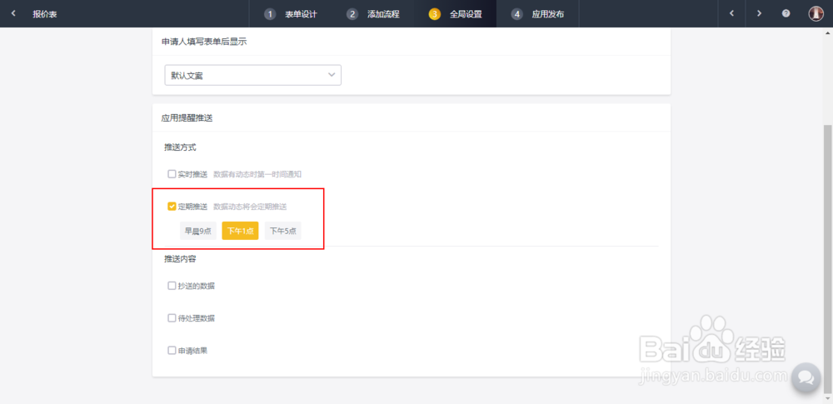Screen dimensions: 833x404
Task: Open the help question mark icon
Action: (x=786, y=13)
